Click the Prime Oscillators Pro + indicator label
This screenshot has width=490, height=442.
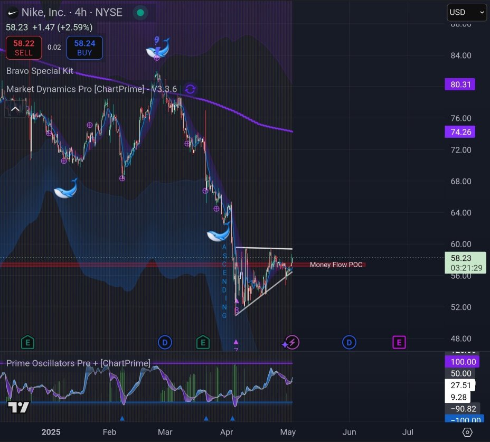78,363
